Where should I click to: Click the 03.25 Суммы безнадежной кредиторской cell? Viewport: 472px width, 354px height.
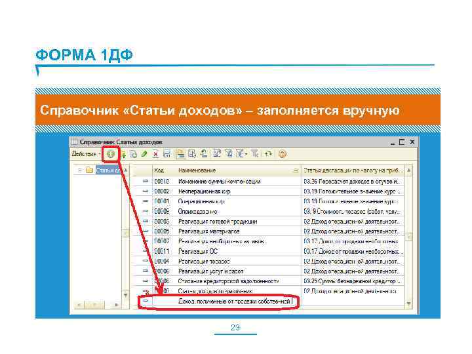352,281
